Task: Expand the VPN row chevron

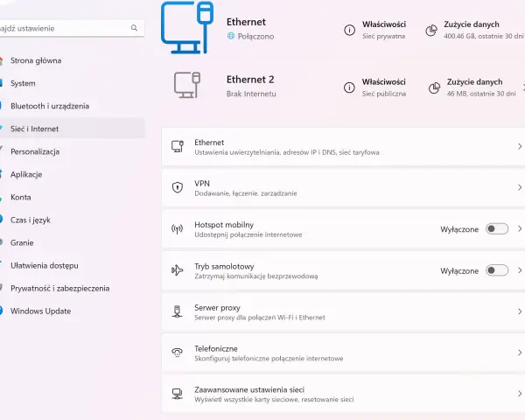Action: (520, 187)
